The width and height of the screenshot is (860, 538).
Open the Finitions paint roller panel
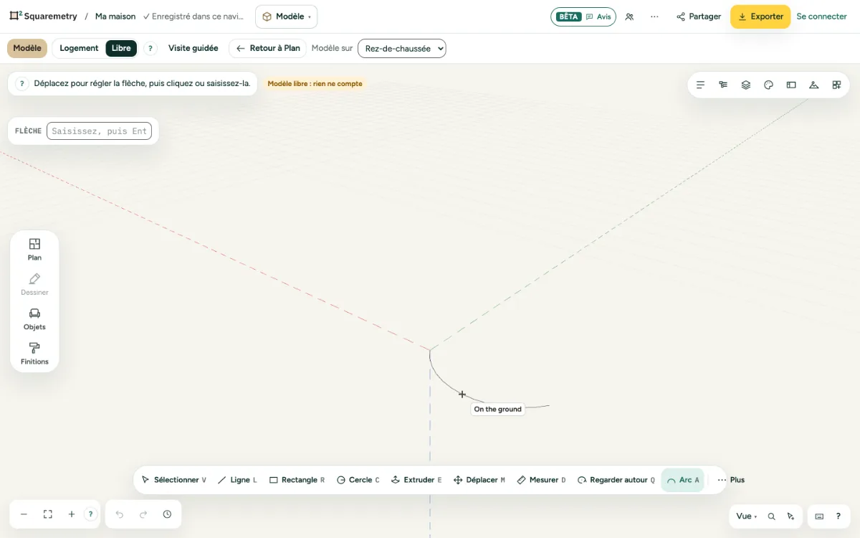tap(34, 354)
